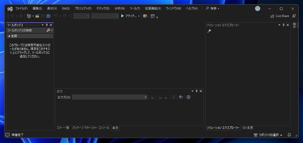Open the ヘルプ(H) menu

coord(192,8)
